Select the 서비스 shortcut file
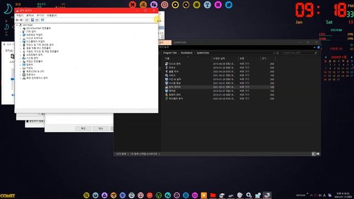This screenshot has width=354, height=199. click(172, 75)
